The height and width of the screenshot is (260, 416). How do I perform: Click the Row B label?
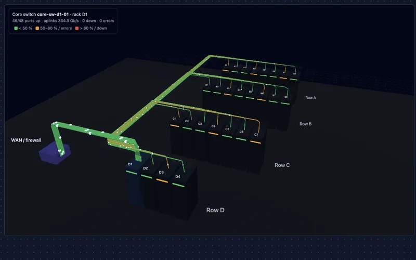pyautogui.click(x=305, y=124)
